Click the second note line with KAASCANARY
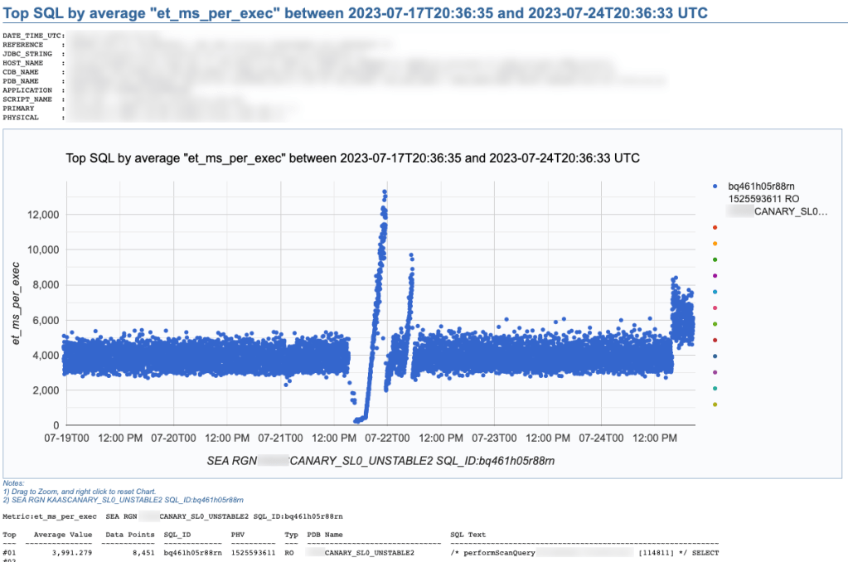 coord(123,500)
